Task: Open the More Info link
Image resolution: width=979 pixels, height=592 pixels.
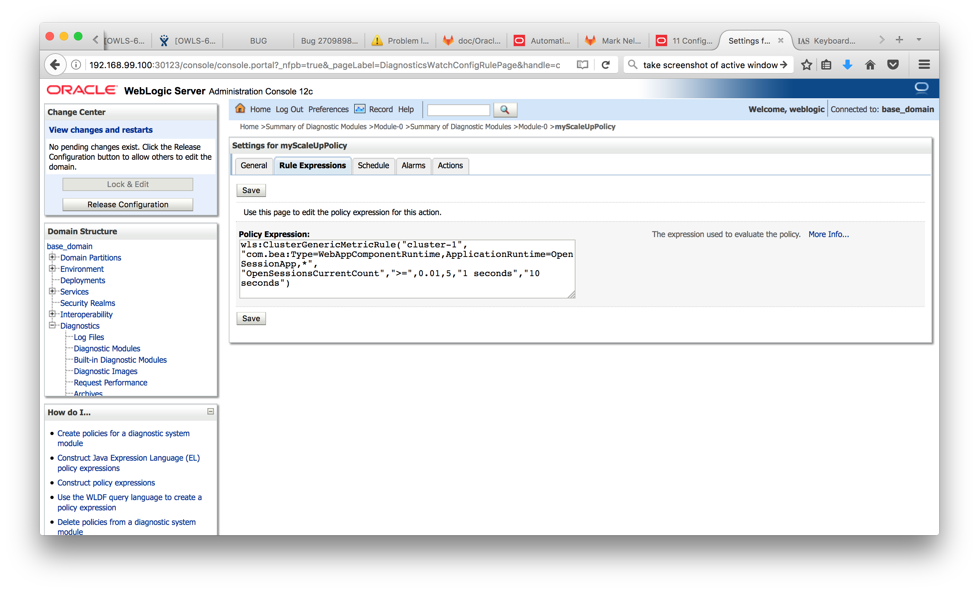Action: pyautogui.click(x=828, y=234)
